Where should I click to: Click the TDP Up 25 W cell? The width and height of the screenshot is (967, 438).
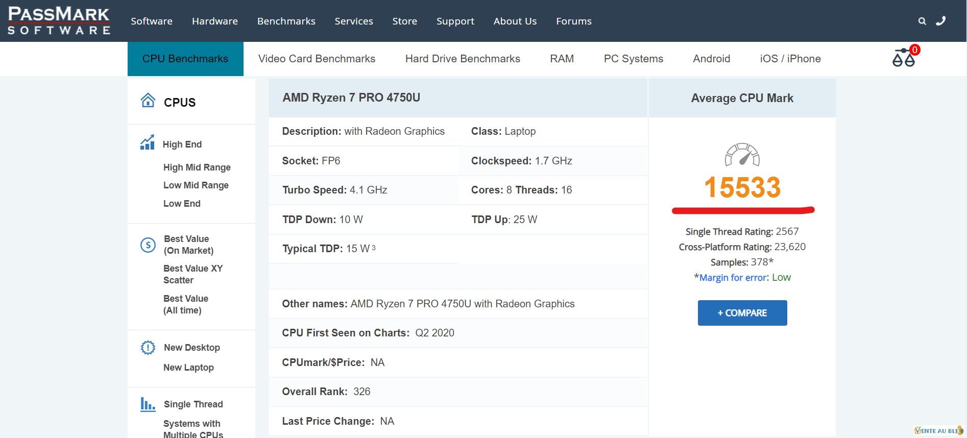tap(553, 220)
